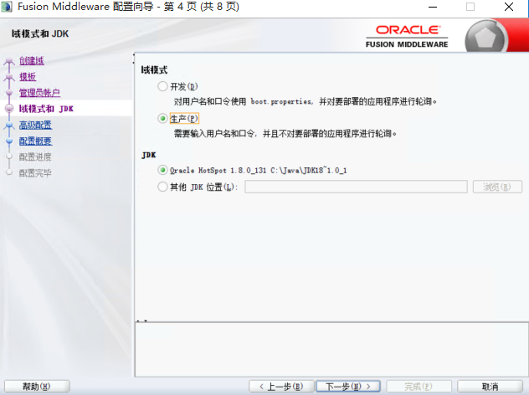Viewport: 529px width, 395px height.
Task: Maximize the configuration wizard window
Action: pos(470,7)
